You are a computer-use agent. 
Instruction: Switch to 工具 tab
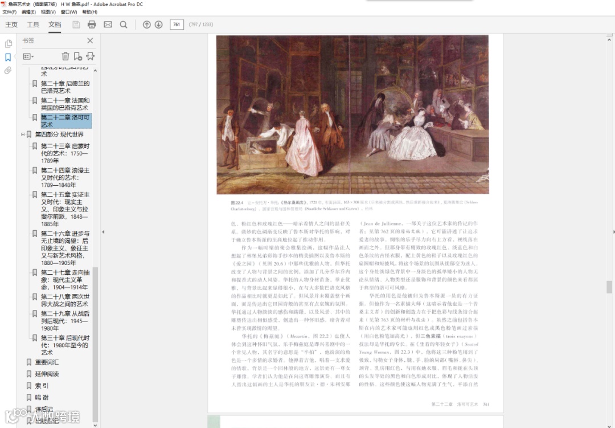pos(33,25)
